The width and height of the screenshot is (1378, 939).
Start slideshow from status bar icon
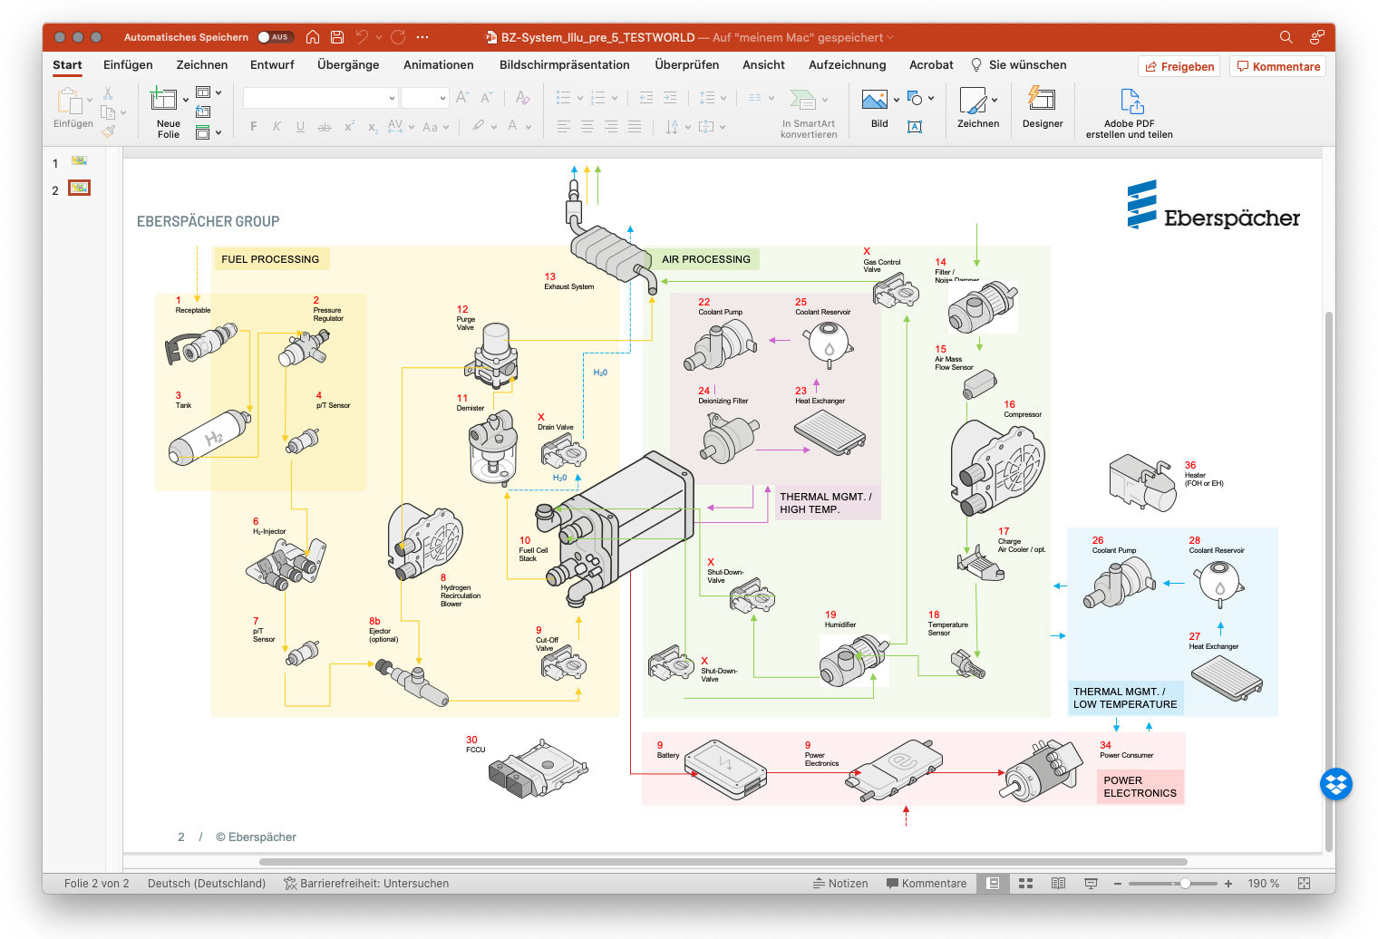(x=1091, y=884)
